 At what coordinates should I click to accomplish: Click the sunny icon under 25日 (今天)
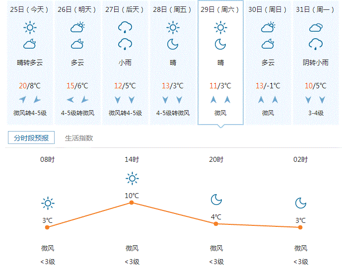click(x=30, y=27)
